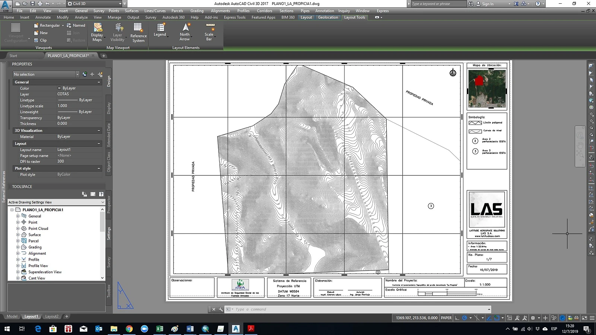Toggle PAPER space button in status bar
The height and width of the screenshot is (335, 596).
(446, 318)
